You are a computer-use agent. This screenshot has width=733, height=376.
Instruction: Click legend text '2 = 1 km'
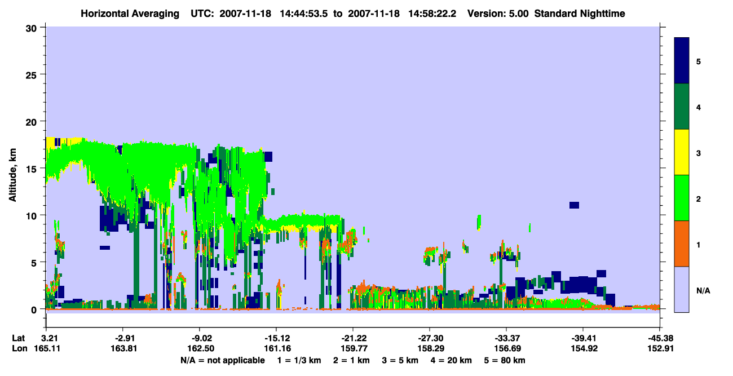click(351, 360)
